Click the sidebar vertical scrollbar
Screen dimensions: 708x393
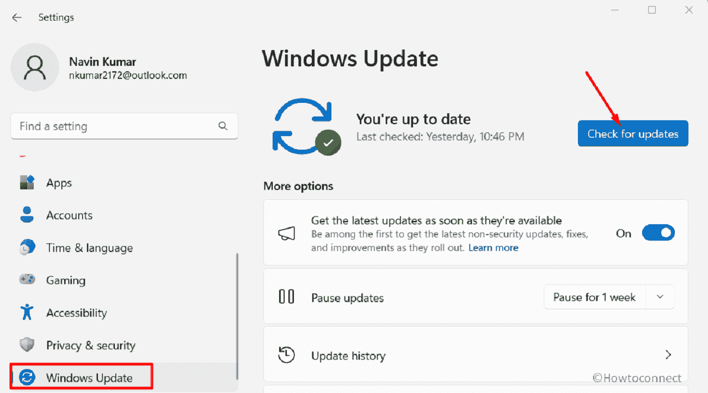[x=237, y=316]
